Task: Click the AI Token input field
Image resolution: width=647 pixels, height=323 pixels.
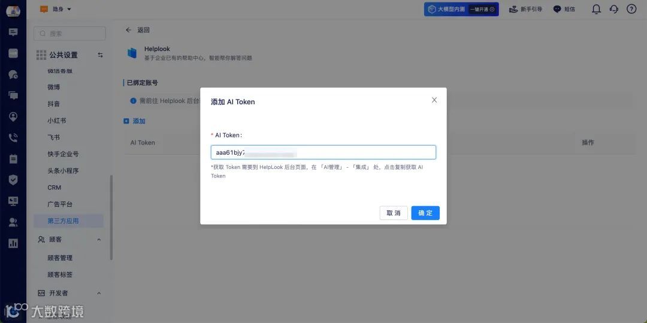Action: click(x=323, y=152)
